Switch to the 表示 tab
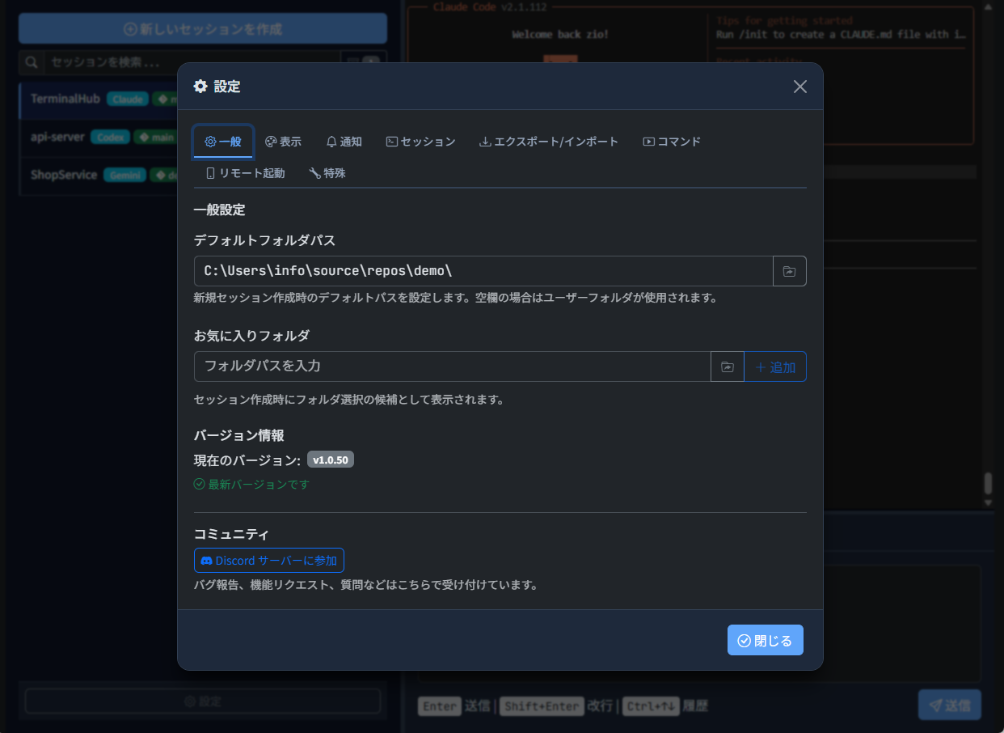Image resolution: width=1004 pixels, height=733 pixels. [x=283, y=142]
